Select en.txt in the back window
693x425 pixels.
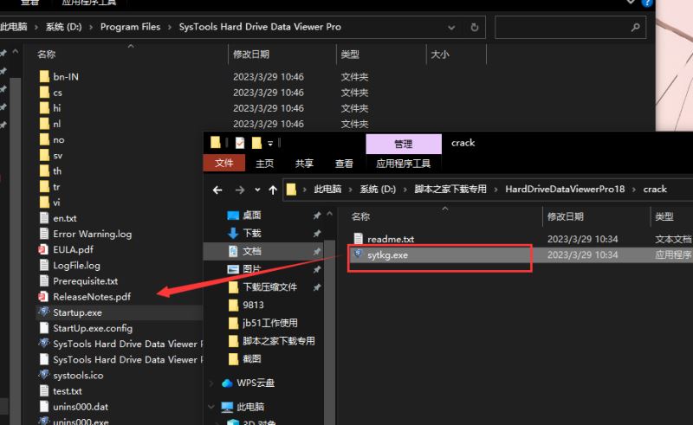[64, 218]
